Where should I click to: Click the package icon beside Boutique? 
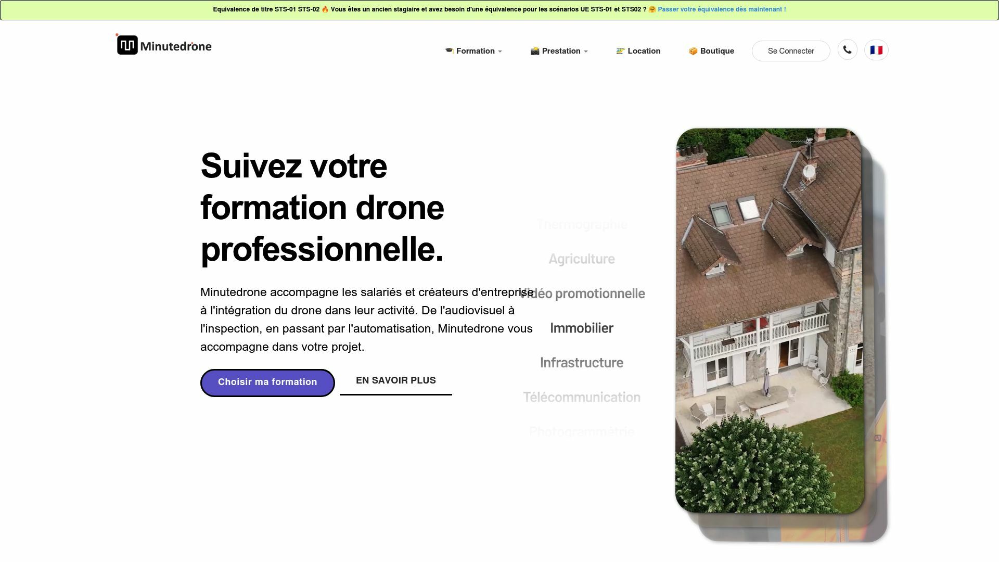(693, 50)
